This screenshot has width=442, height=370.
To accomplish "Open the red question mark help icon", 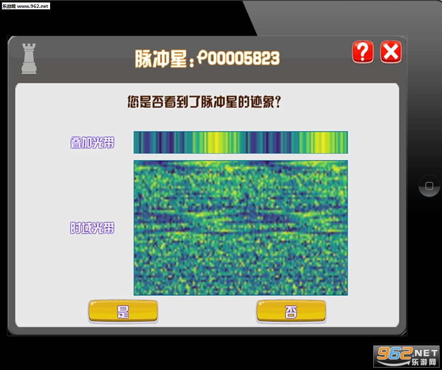I will (363, 52).
